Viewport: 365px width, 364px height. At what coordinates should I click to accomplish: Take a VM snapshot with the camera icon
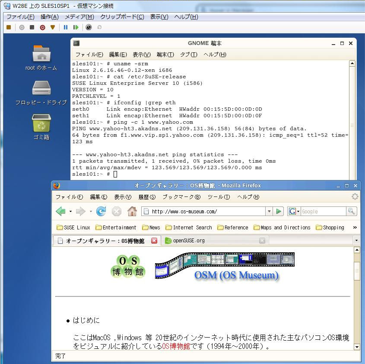tap(89, 27)
